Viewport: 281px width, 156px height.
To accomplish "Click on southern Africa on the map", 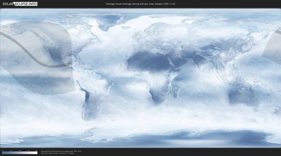I will click(x=158, y=96).
